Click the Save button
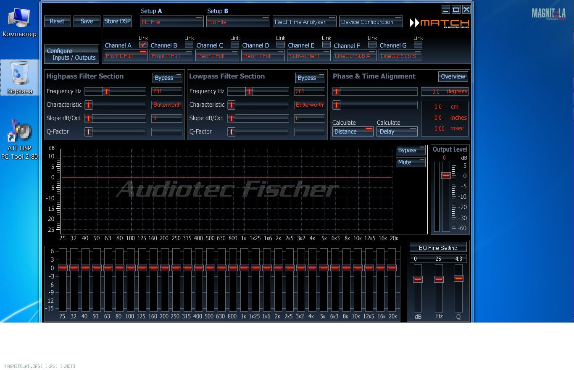The width and height of the screenshot is (574, 370). pyautogui.click(x=87, y=21)
